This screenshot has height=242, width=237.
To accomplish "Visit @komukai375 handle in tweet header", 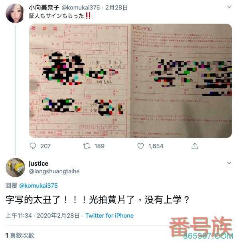I will tap(81, 8).
